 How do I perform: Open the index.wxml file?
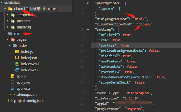[x=30, y=64]
